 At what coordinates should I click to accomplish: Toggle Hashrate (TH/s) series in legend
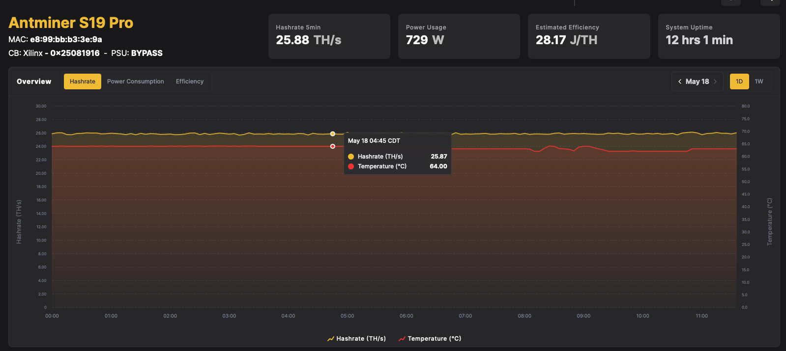coord(356,339)
